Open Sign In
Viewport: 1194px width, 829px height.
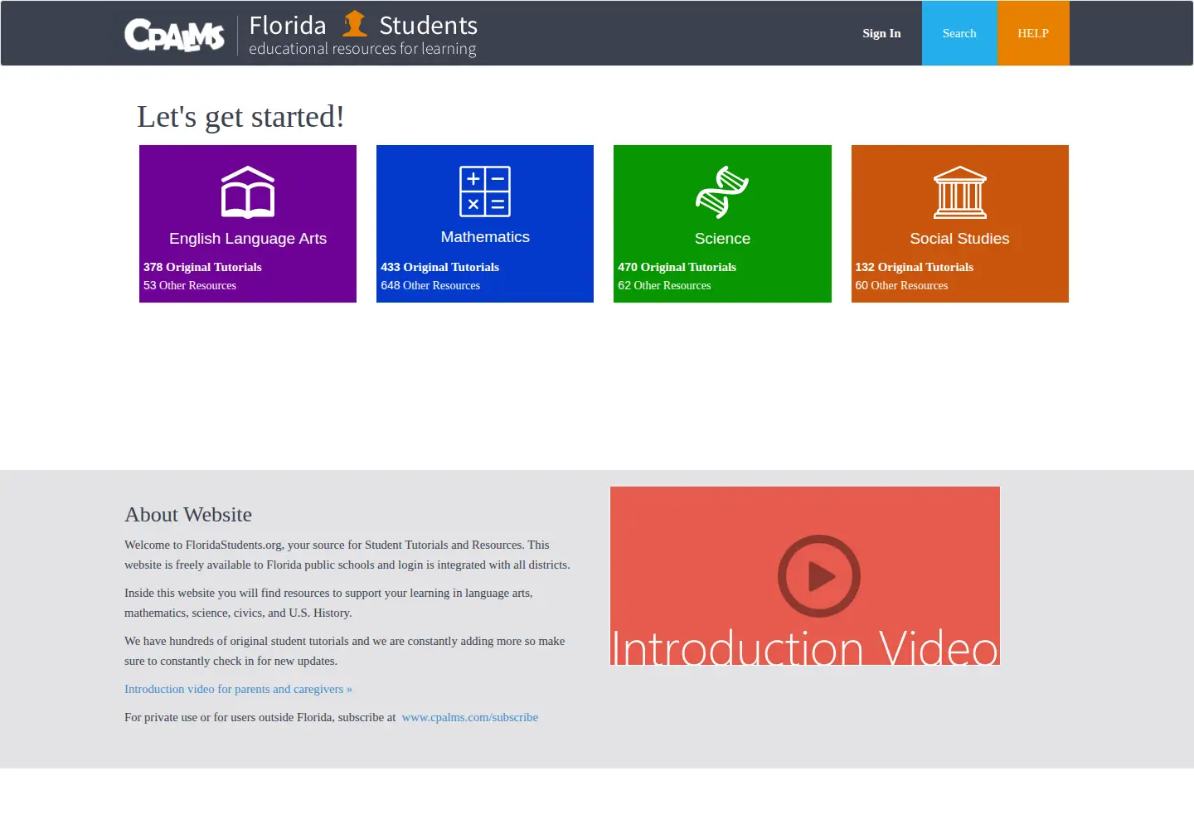pos(881,33)
